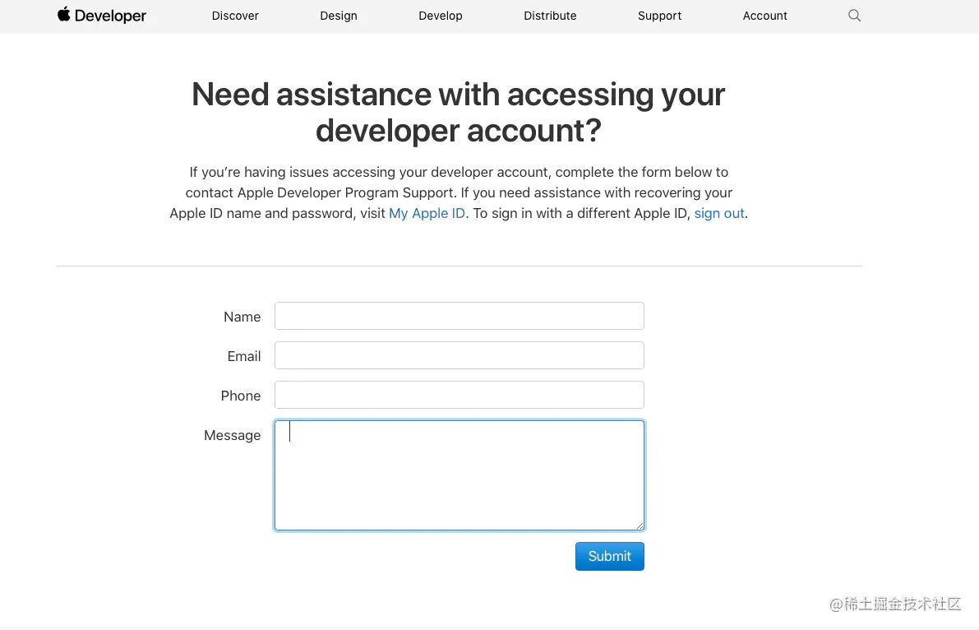The height and width of the screenshot is (630, 979).
Task: Open the search magnifier icon
Action: click(x=854, y=16)
